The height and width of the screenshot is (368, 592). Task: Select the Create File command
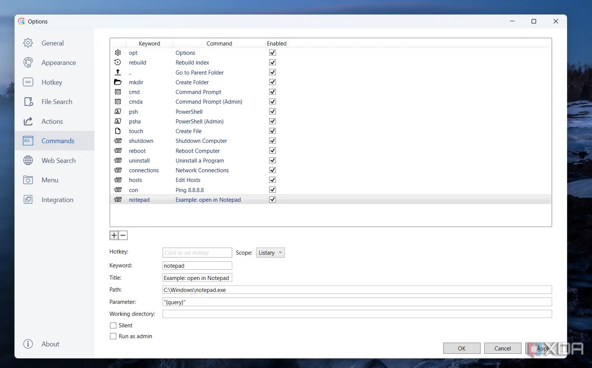click(x=331, y=131)
